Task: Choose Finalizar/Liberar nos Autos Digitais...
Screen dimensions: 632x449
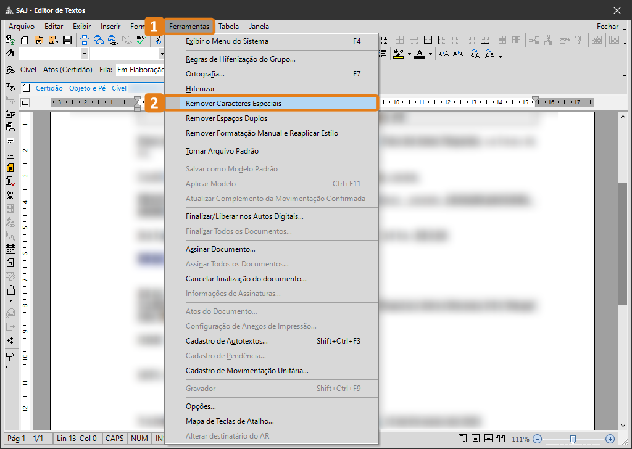Action: pyautogui.click(x=272, y=216)
